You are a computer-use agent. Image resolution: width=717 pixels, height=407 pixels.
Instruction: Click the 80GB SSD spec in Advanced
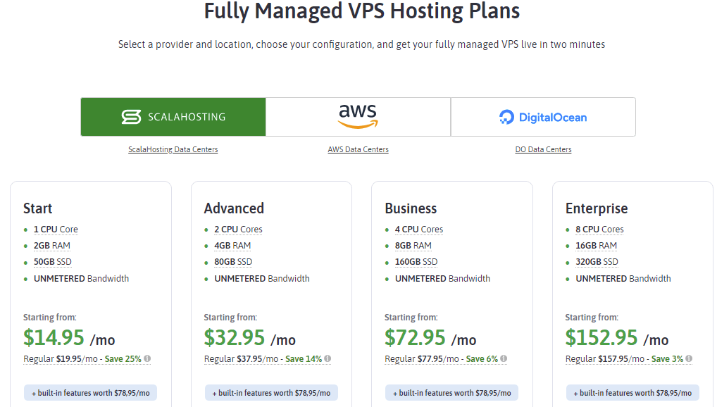tap(233, 262)
